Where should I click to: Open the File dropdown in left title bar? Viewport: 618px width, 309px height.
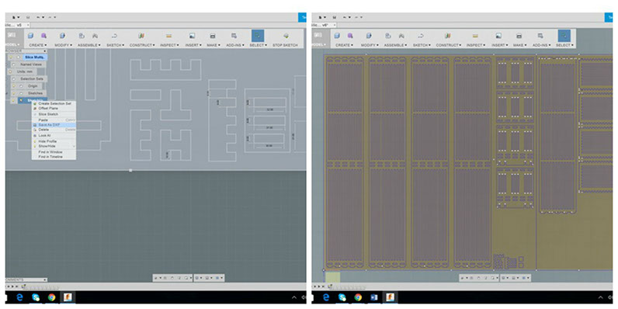click(x=16, y=17)
